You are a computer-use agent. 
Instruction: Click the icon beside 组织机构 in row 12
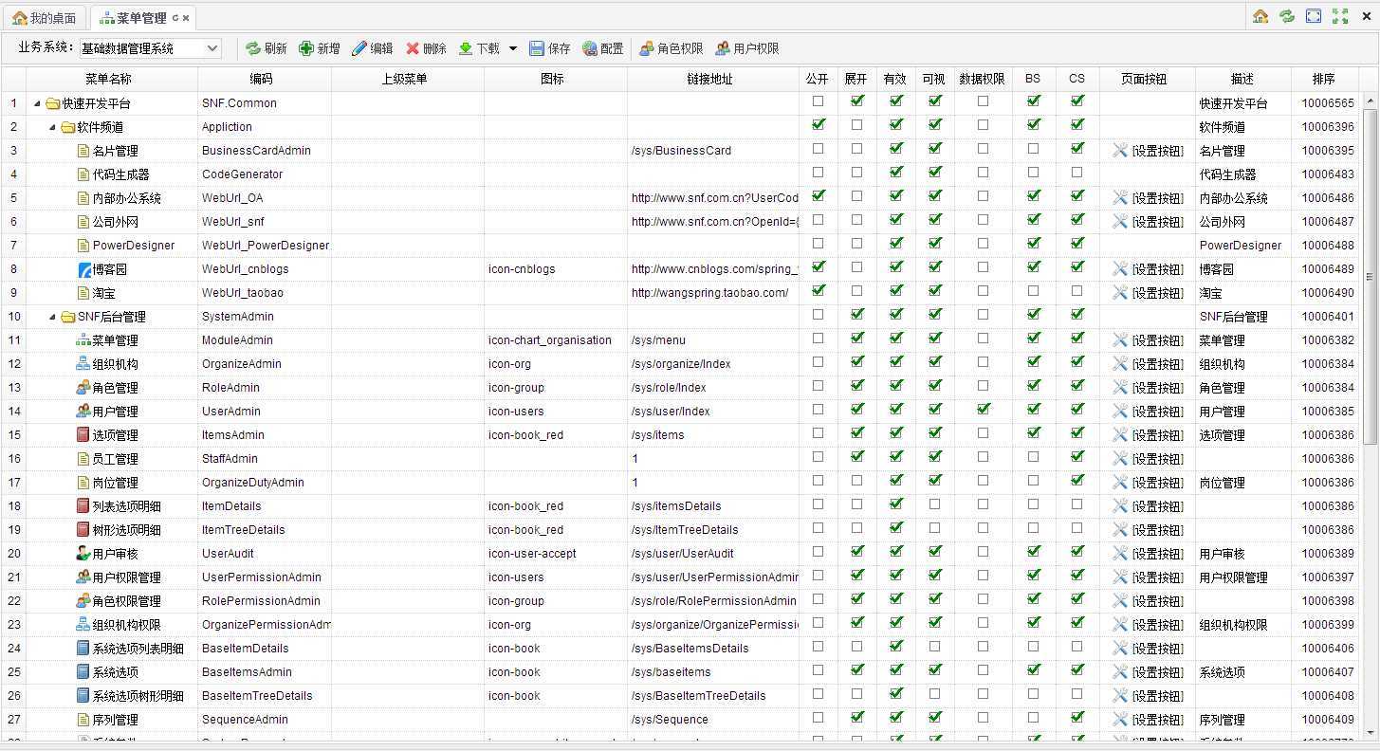click(x=83, y=363)
